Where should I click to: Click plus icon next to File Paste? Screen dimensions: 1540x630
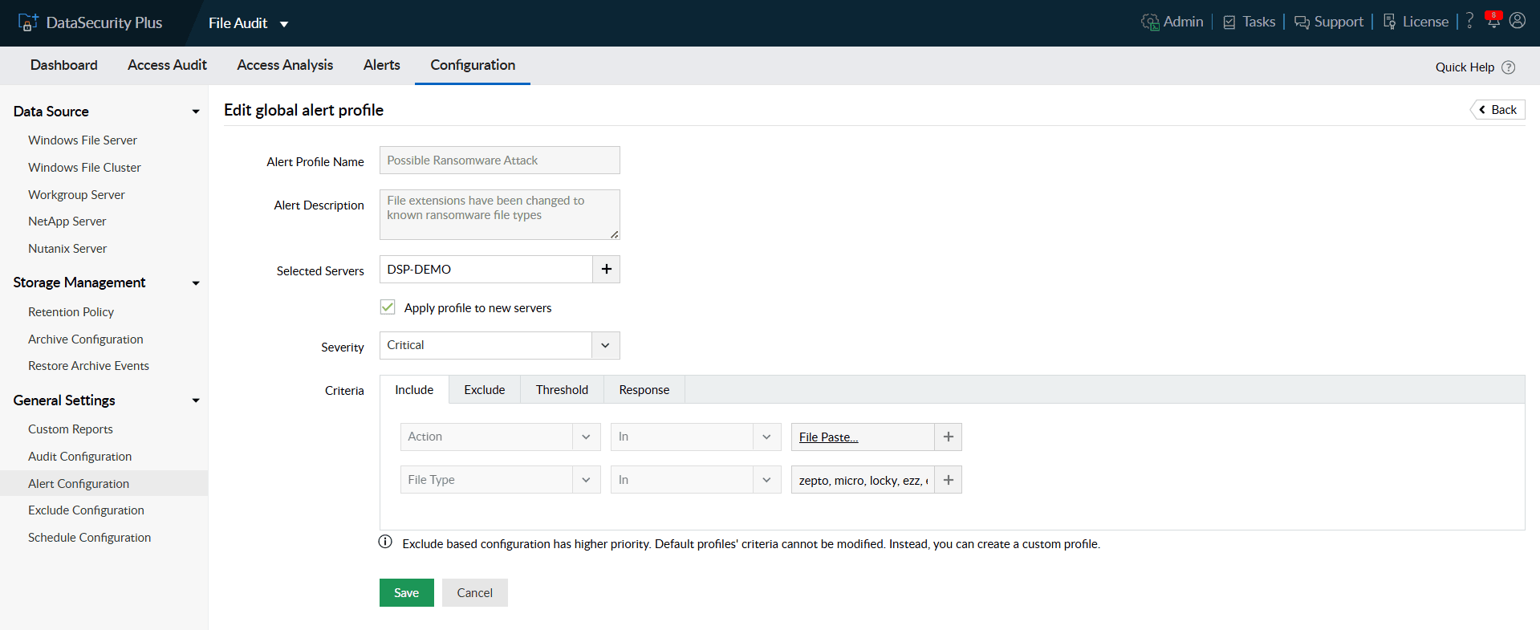(948, 437)
